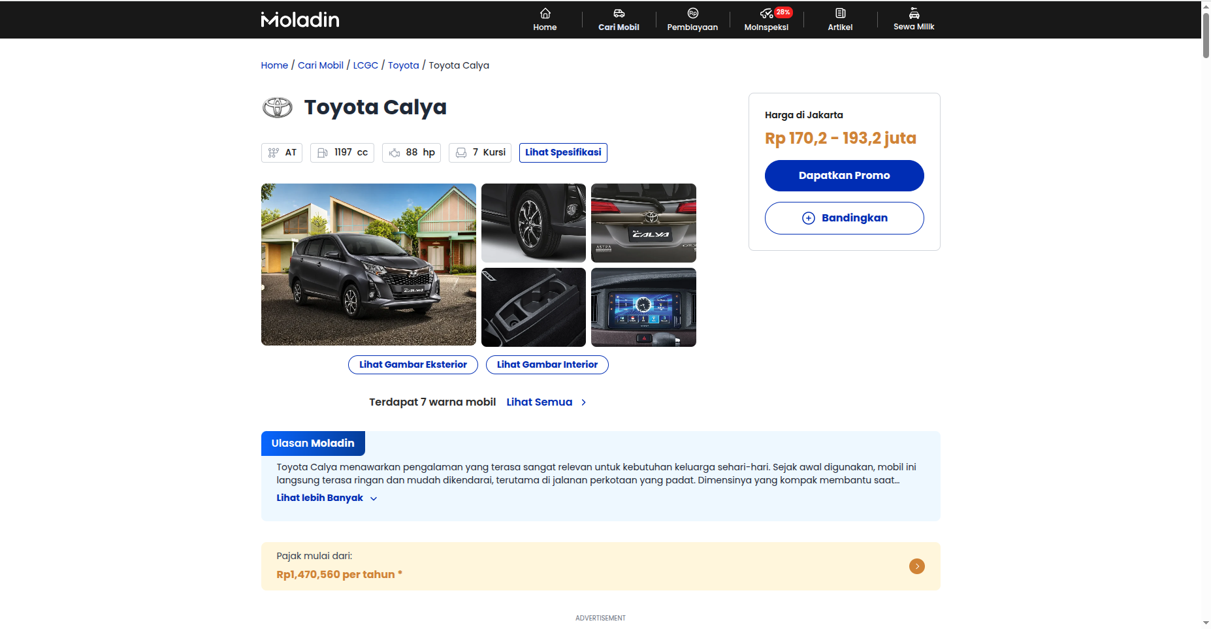Click Lihat Semua colors link
The width and height of the screenshot is (1211, 629).
540,402
